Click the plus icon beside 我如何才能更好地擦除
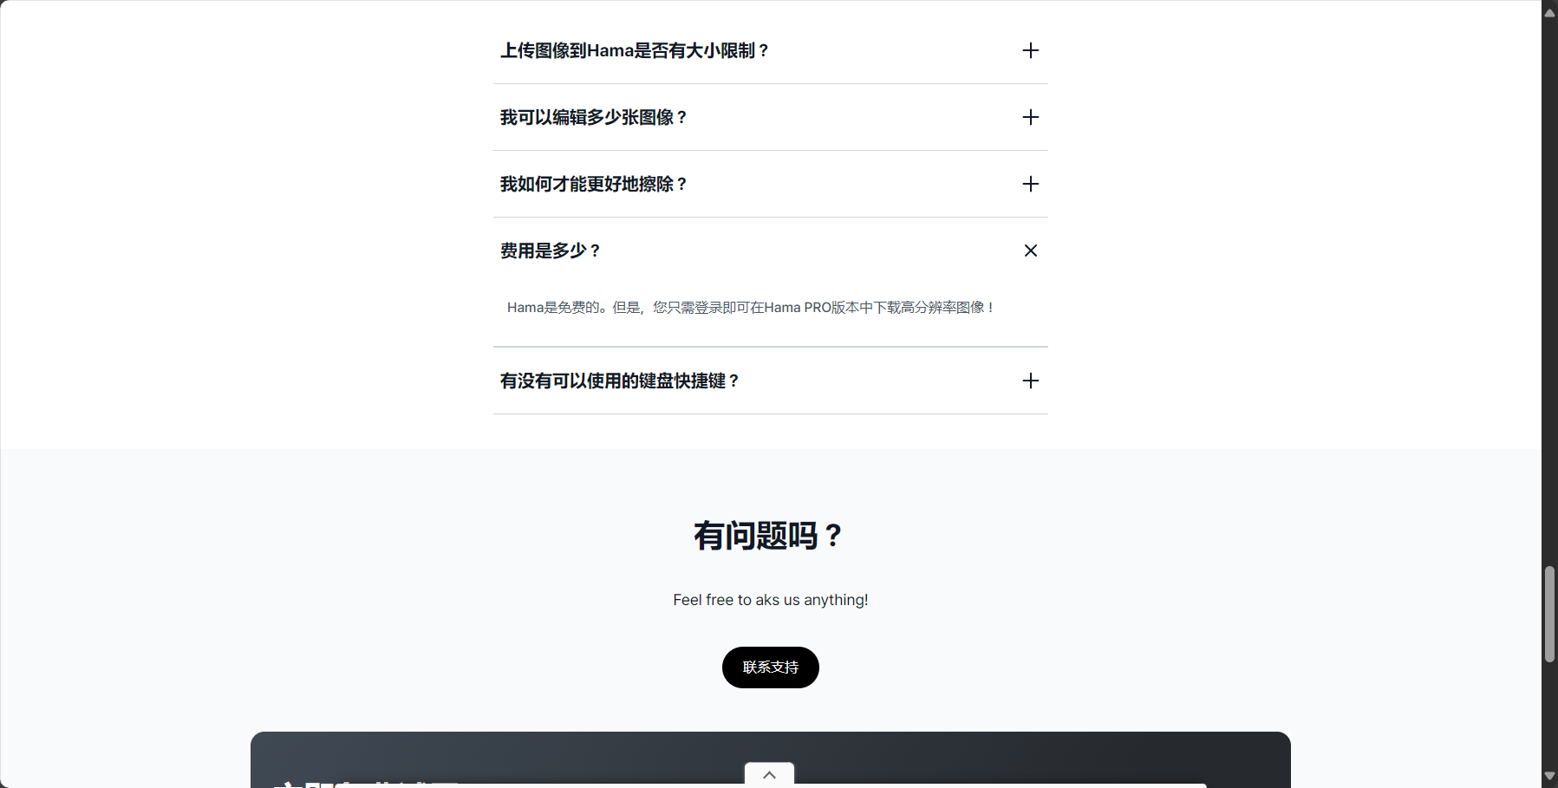Image resolution: width=1558 pixels, height=788 pixels. (x=1030, y=184)
